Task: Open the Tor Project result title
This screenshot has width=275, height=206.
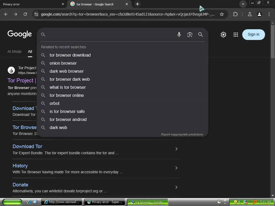Action: coord(22,80)
